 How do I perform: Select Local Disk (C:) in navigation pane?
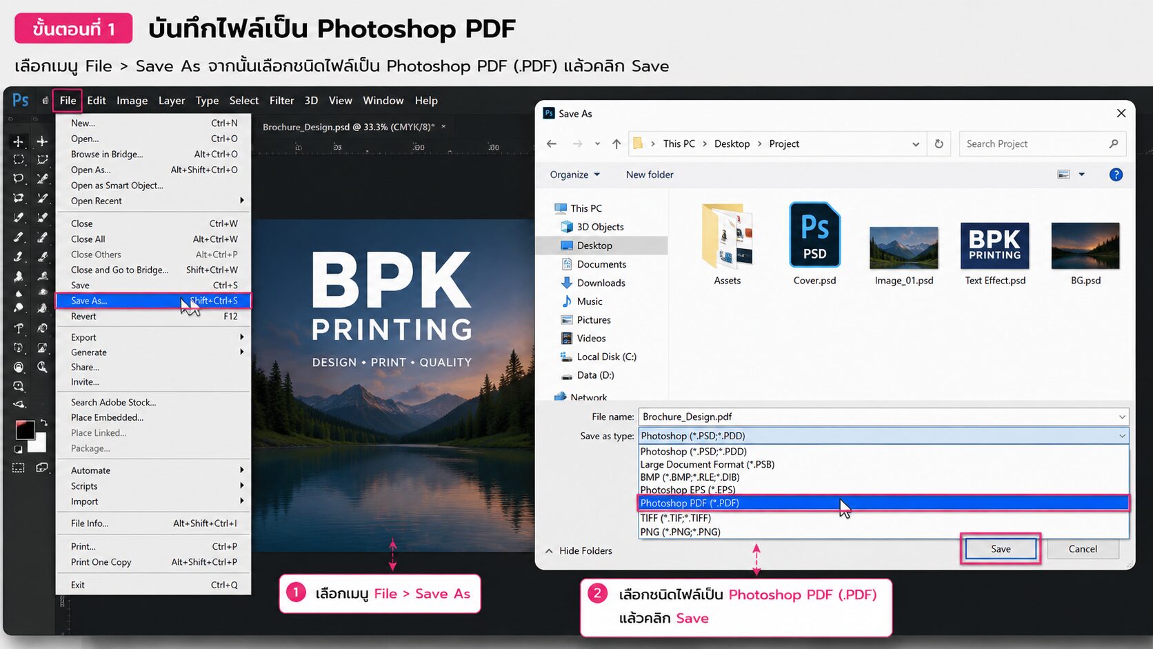pos(599,357)
